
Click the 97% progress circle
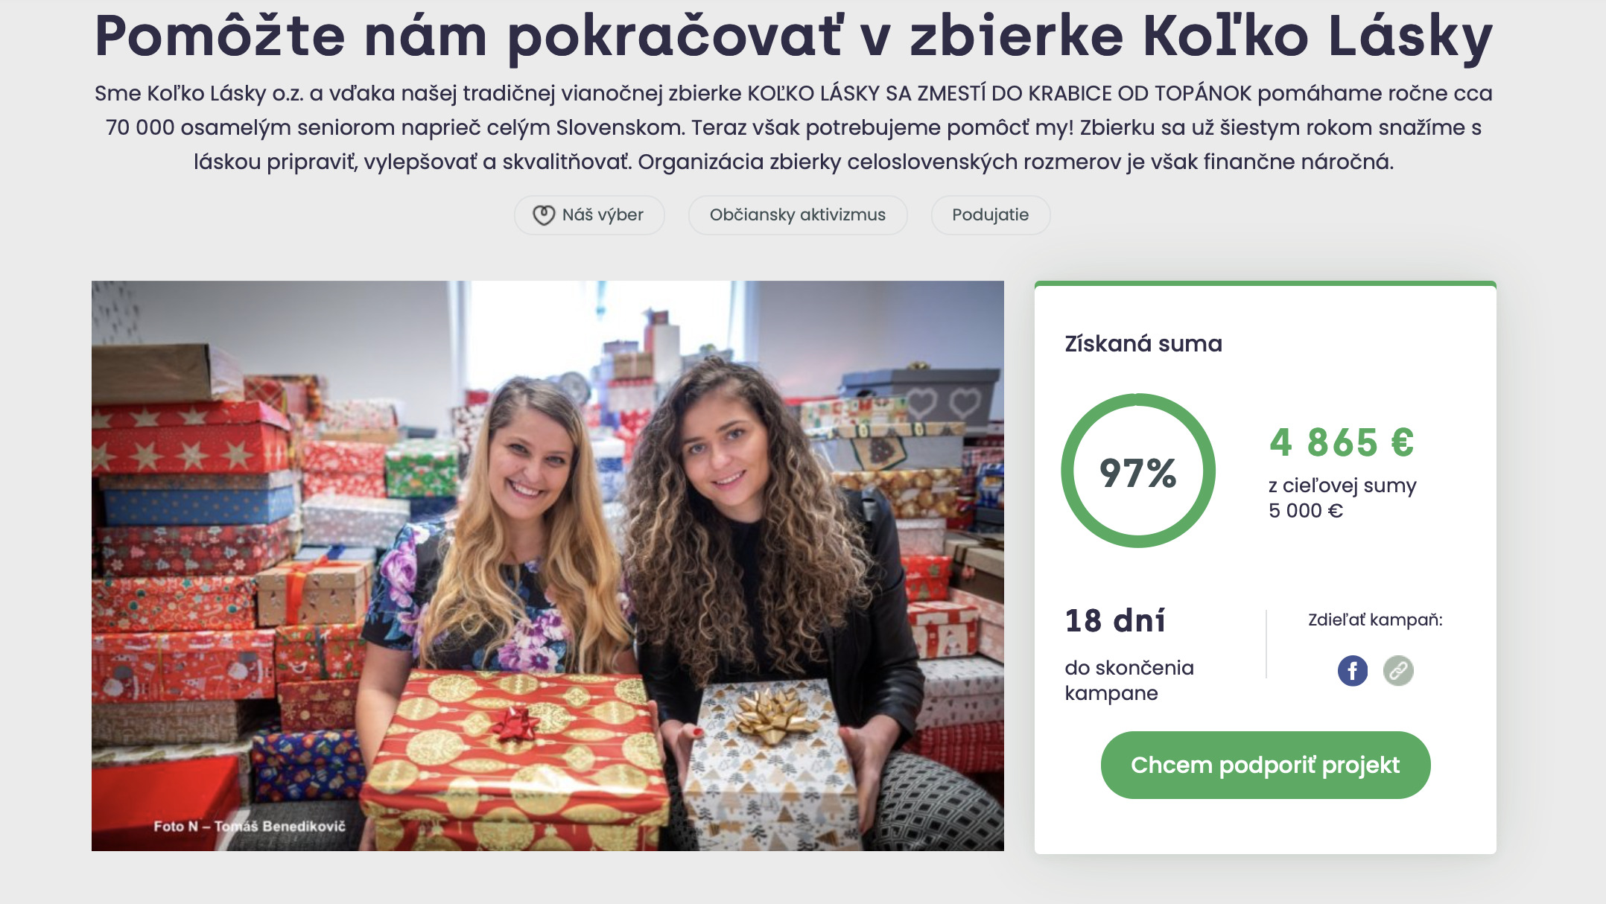tap(1138, 471)
